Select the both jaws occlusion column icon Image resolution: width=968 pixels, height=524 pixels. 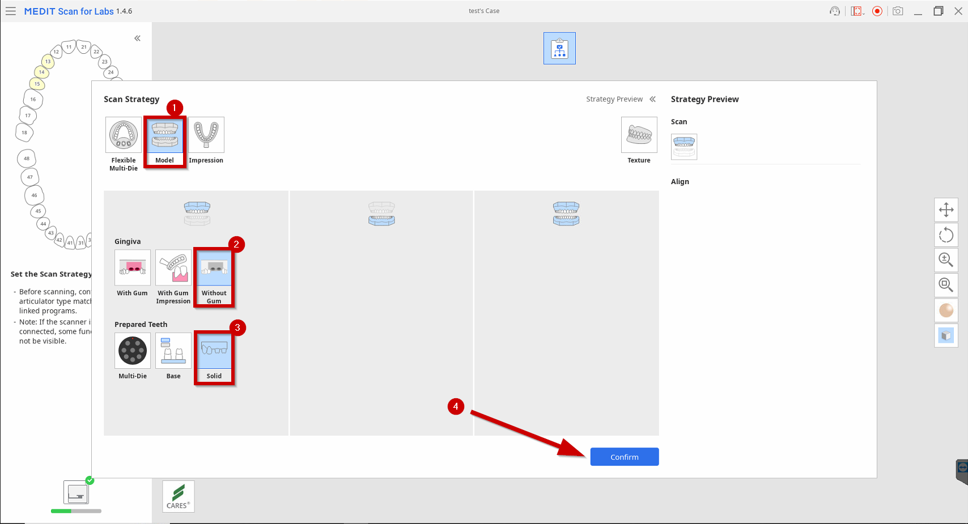coord(566,214)
